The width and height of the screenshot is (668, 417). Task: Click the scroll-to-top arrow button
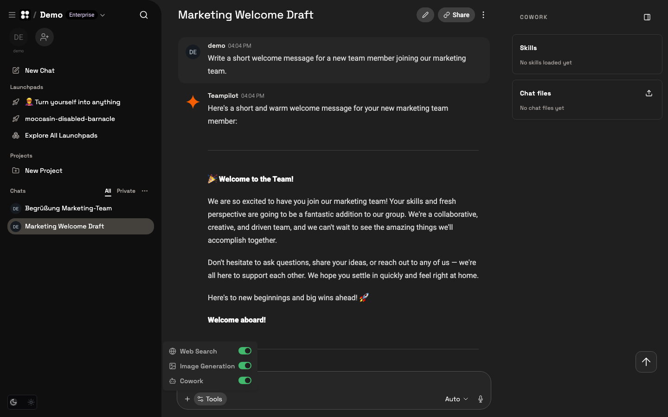click(x=646, y=362)
